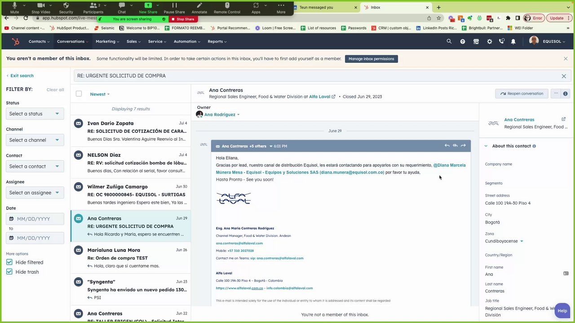Click Zoom Pause Share
The height and width of the screenshot is (323, 575).
point(174,8)
